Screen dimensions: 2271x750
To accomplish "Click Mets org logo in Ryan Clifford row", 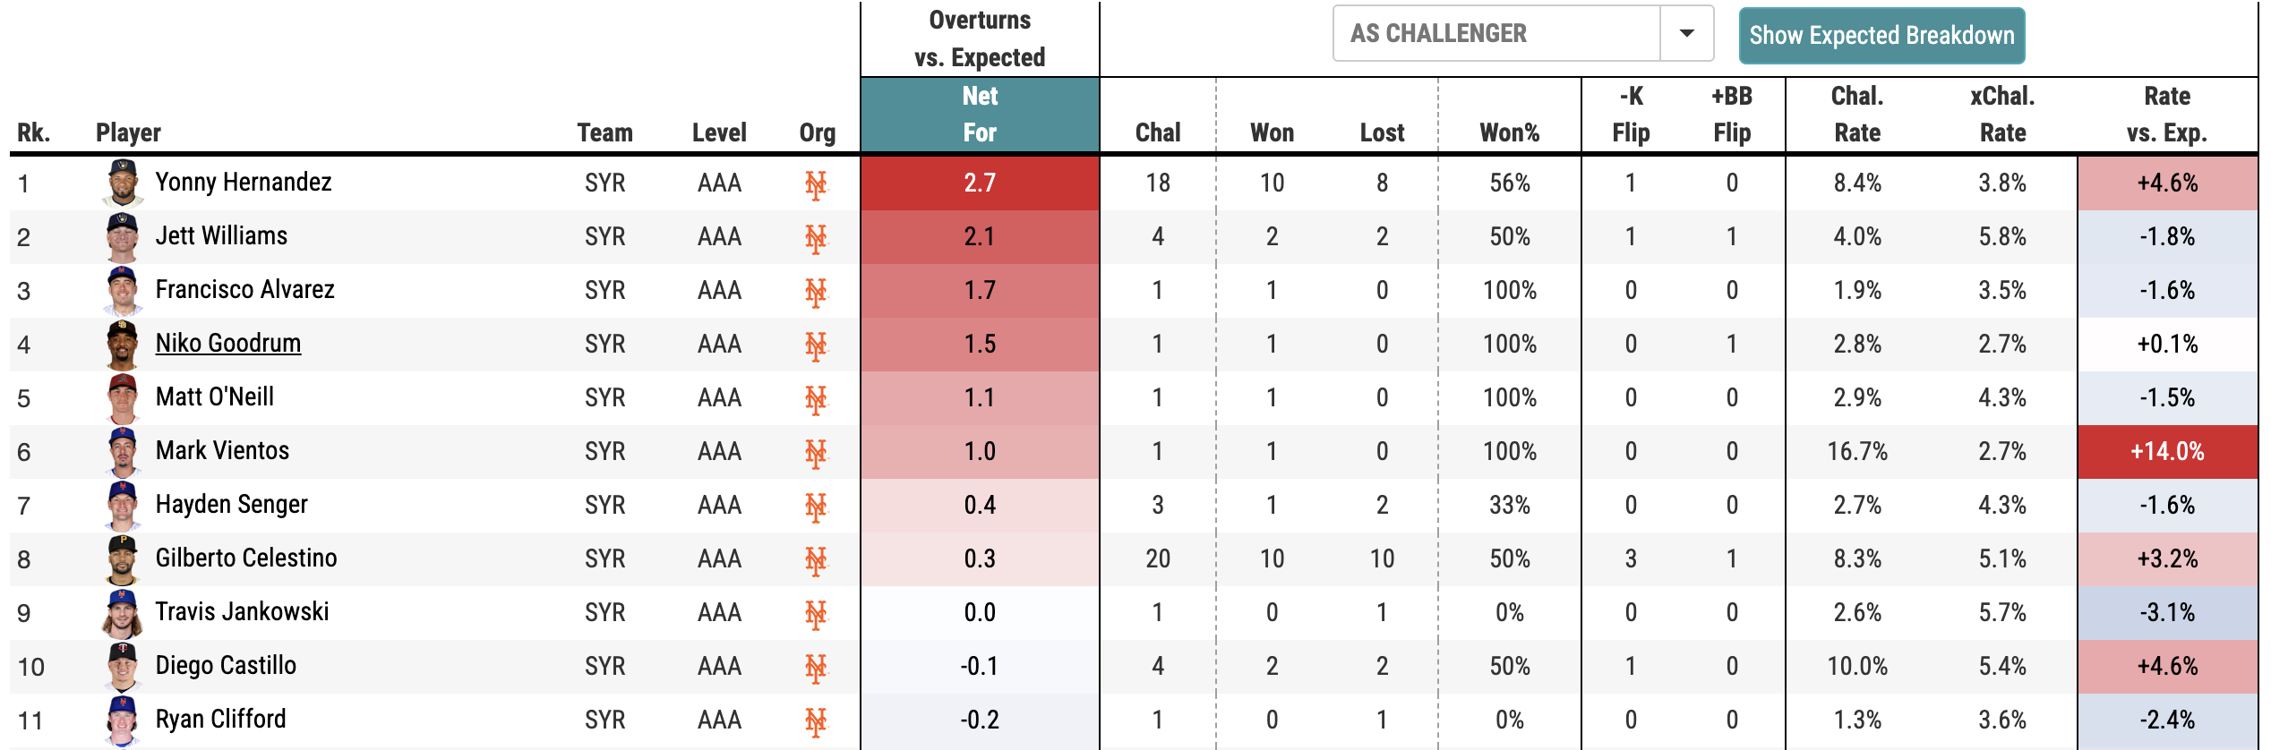I will (x=815, y=721).
